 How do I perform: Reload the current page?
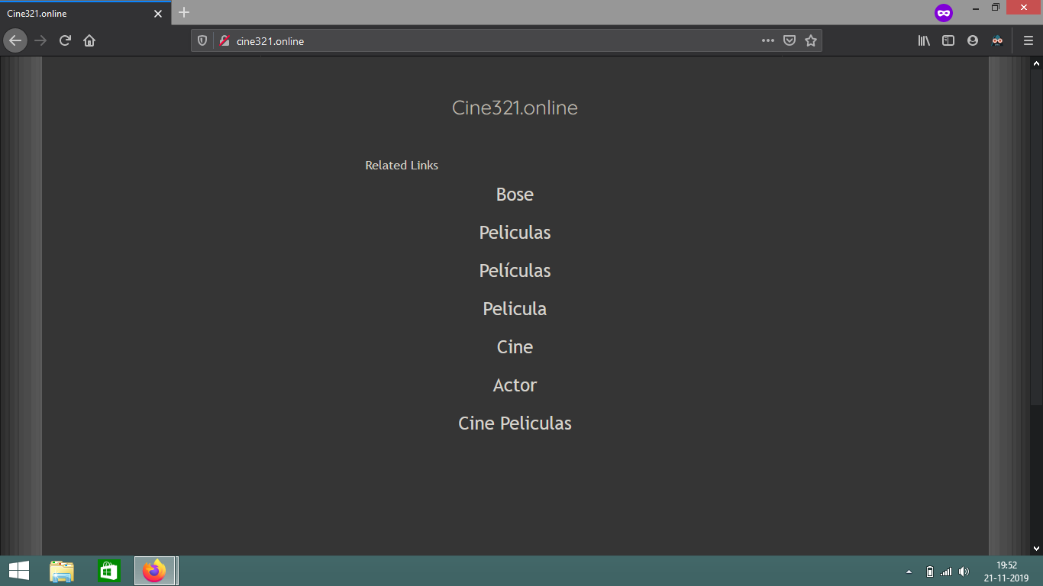click(x=65, y=40)
